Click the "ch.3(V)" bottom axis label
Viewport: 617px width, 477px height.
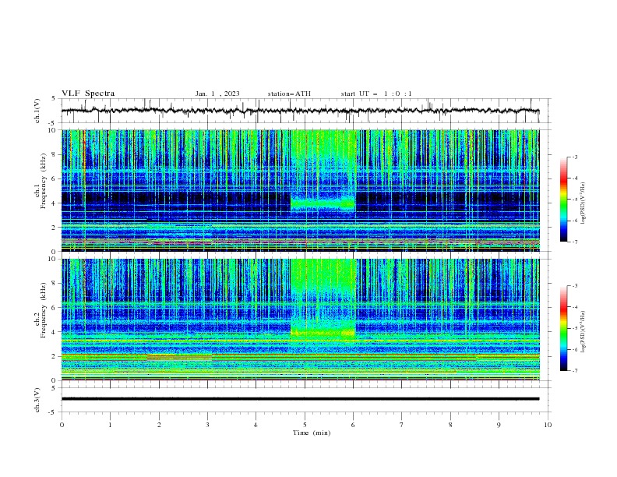[37, 400]
